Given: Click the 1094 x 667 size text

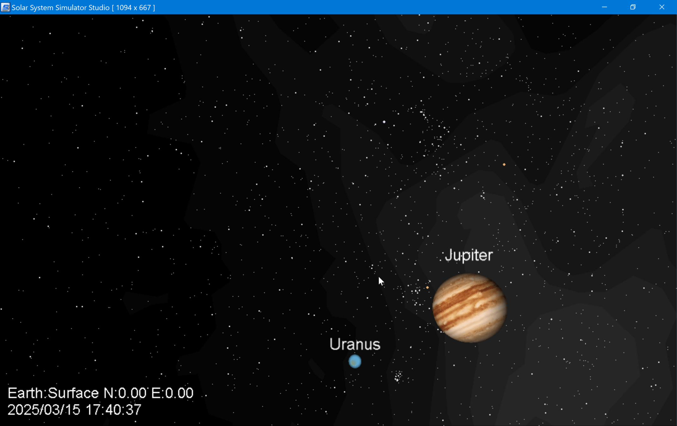Looking at the screenshot, I should (x=133, y=8).
